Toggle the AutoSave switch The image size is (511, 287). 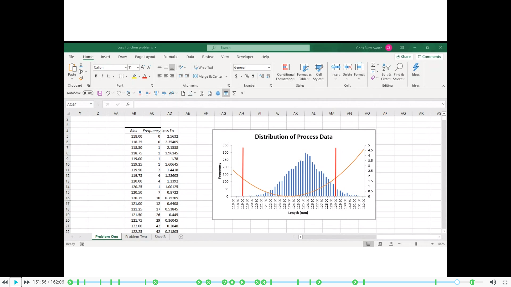[88, 93]
